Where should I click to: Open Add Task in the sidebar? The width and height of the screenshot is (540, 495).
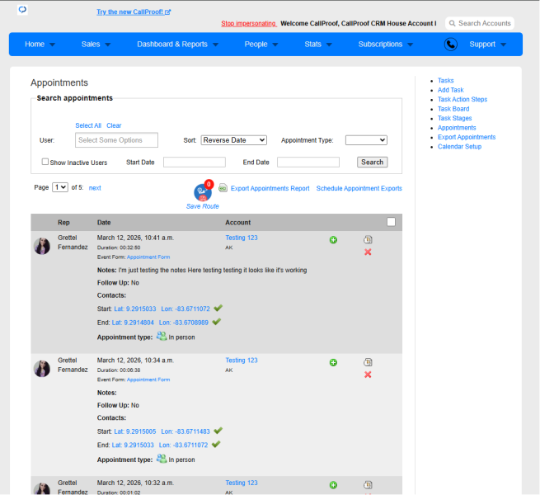click(450, 90)
